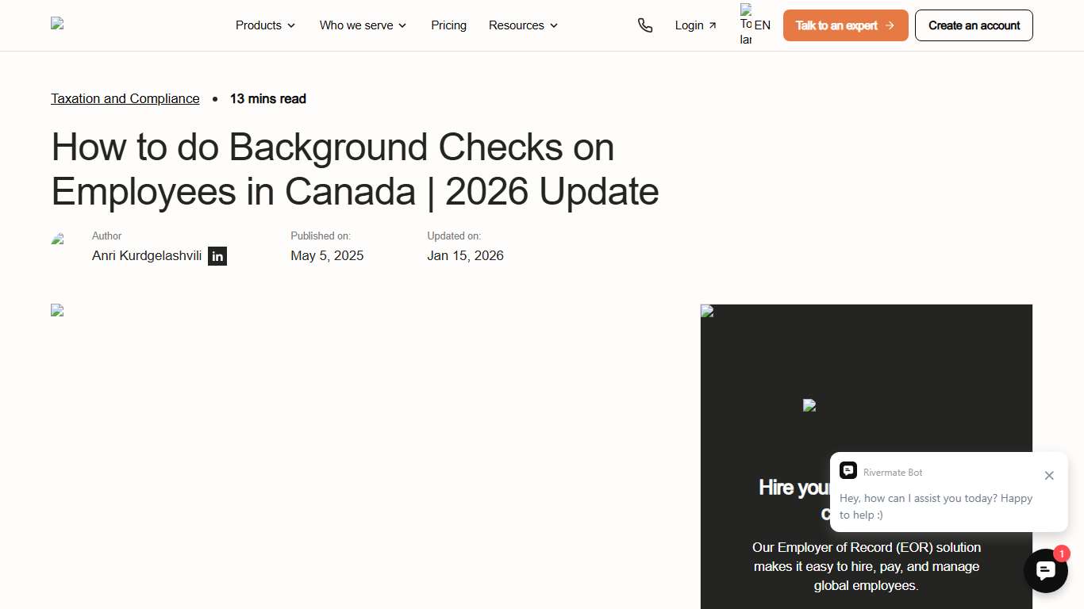Click the Create an account button
1084x609 pixels.
click(x=974, y=25)
